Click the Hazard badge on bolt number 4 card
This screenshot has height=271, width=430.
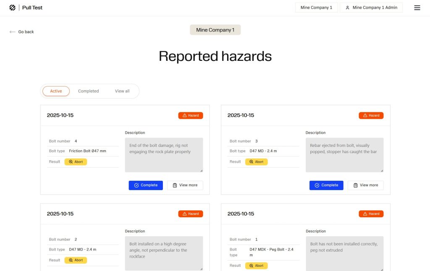click(x=190, y=115)
